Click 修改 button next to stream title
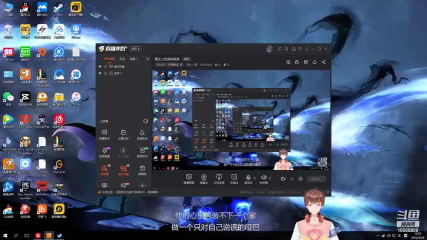 [186, 59]
